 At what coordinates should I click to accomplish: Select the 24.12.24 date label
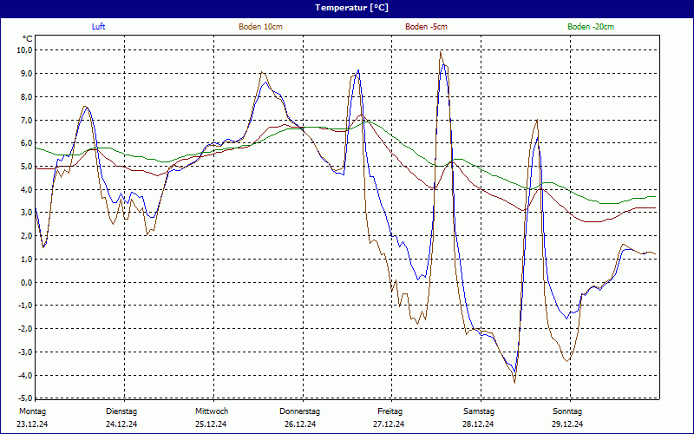(x=121, y=424)
